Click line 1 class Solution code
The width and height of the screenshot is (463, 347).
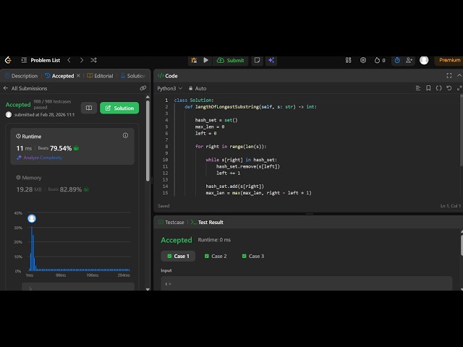click(x=194, y=100)
